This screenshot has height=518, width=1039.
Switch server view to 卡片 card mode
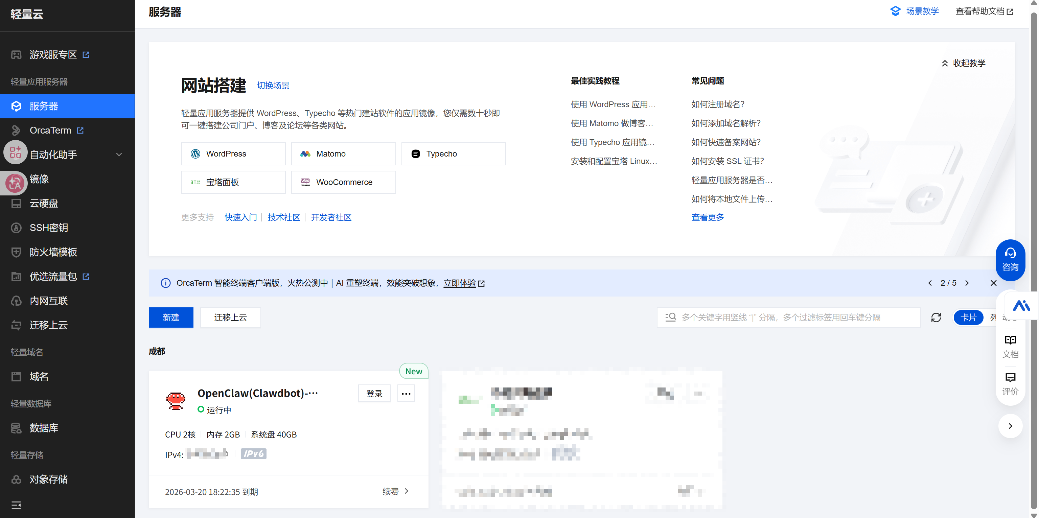click(x=968, y=317)
